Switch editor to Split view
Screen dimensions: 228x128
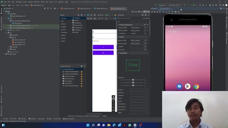pos(140,12)
